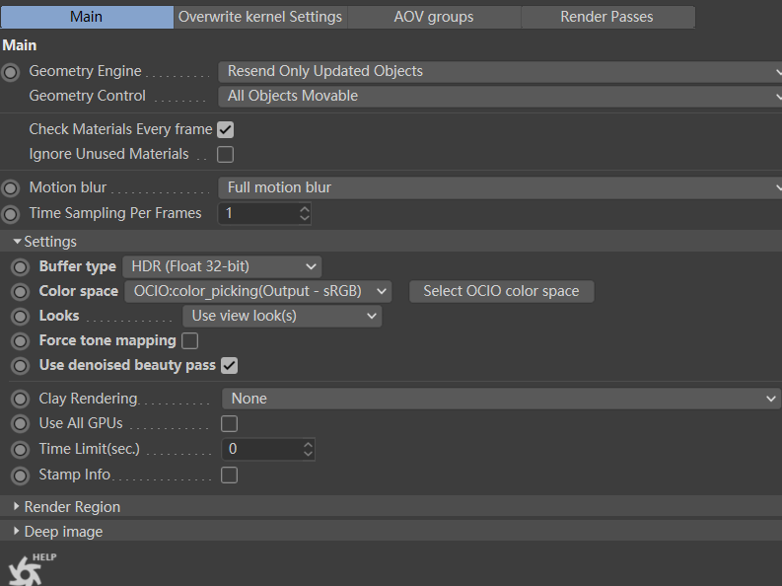This screenshot has height=586, width=782.
Task: Click keyframe dot beside Stamp Info
Action: [20, 476]
